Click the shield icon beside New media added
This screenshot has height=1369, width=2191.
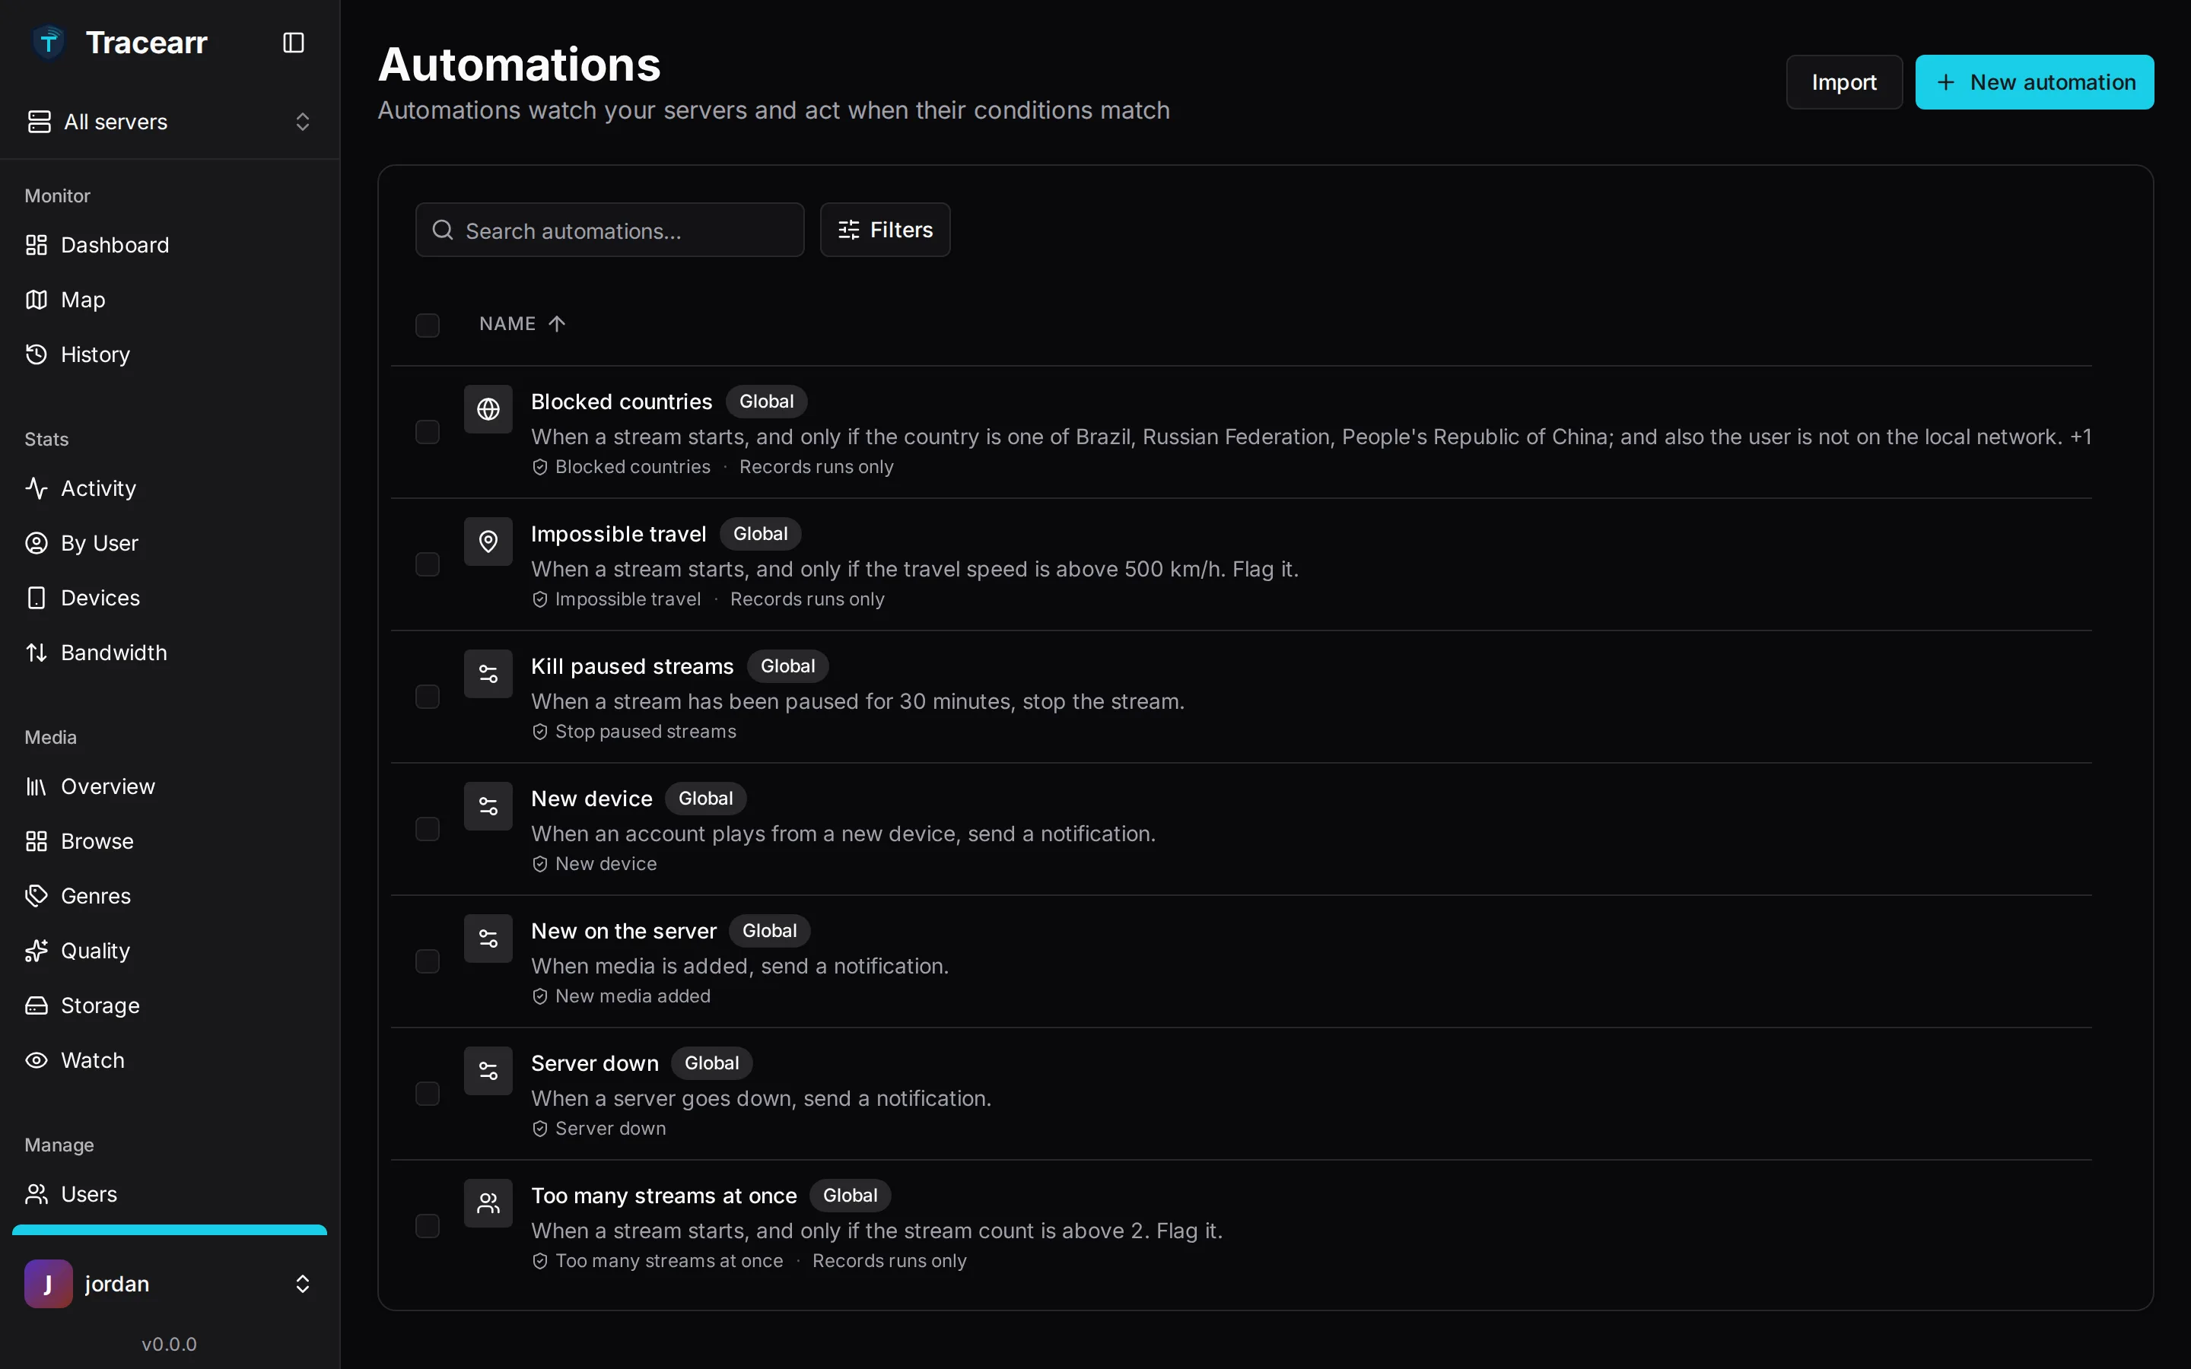click(539, 996)
